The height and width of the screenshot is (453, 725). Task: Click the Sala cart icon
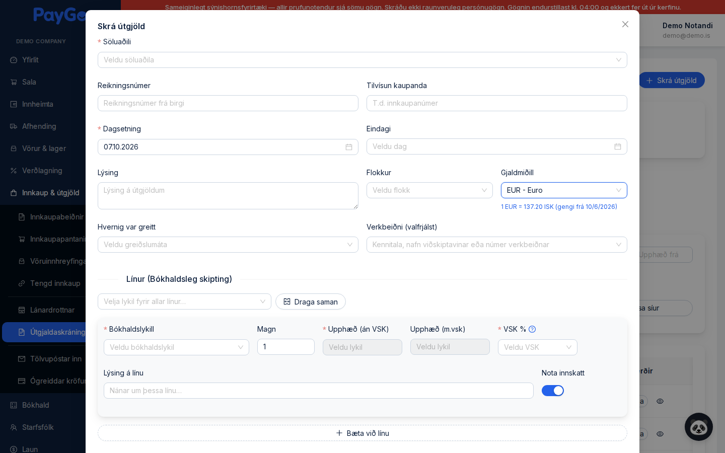pyautogui.click(x=14, y=82)
